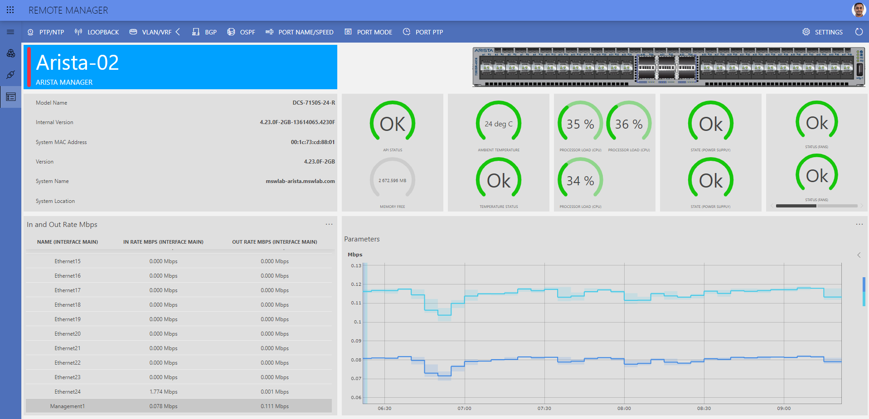869x419 pixels.
Task: Click the Loopback antenna icon
Action: (x=78, y=32)
